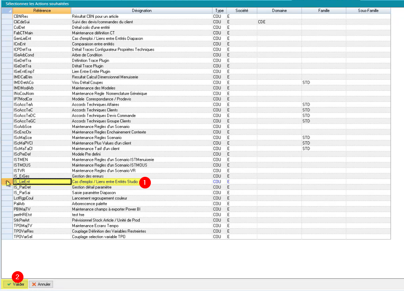The width and height of the screenshot is (404, 291).
Task: Click the row selector beside TPOVarSel
Action: (7, 237)
